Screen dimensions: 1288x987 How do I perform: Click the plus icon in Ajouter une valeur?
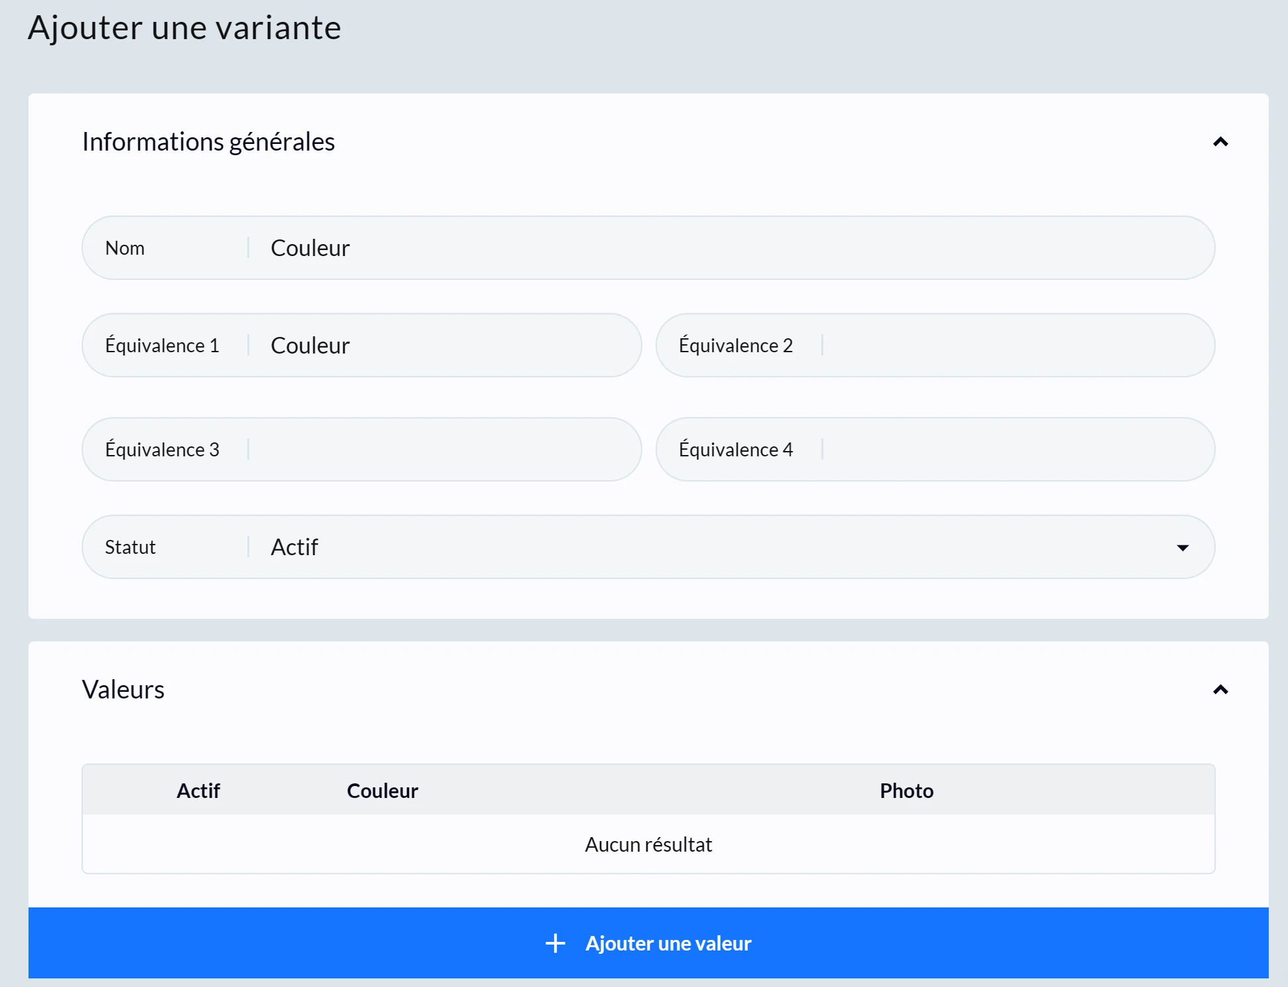point(555,943)
